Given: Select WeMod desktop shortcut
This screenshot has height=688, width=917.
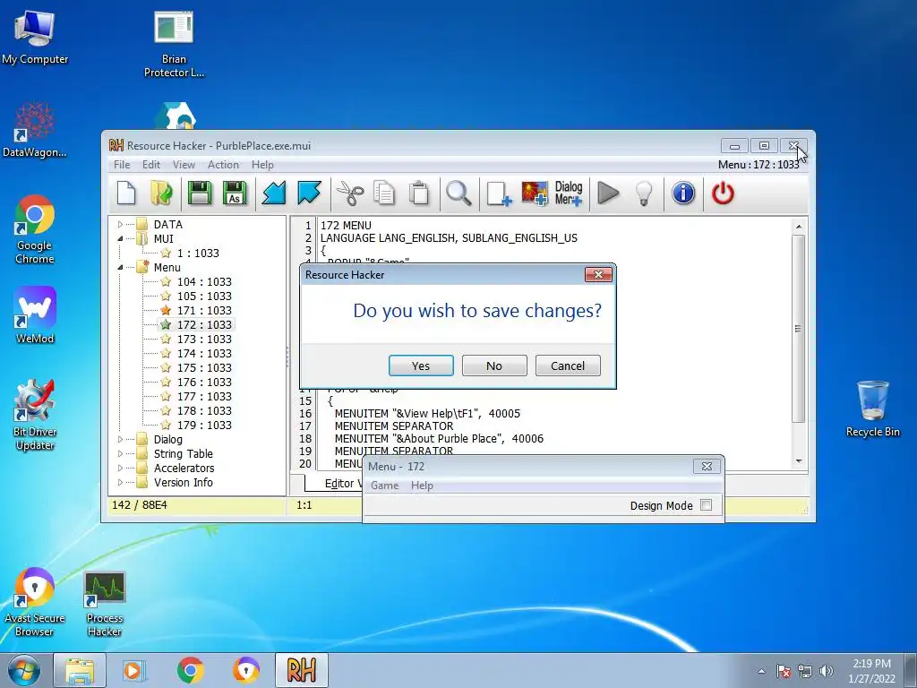Looking at the screenshot, I should click(35, 314).
